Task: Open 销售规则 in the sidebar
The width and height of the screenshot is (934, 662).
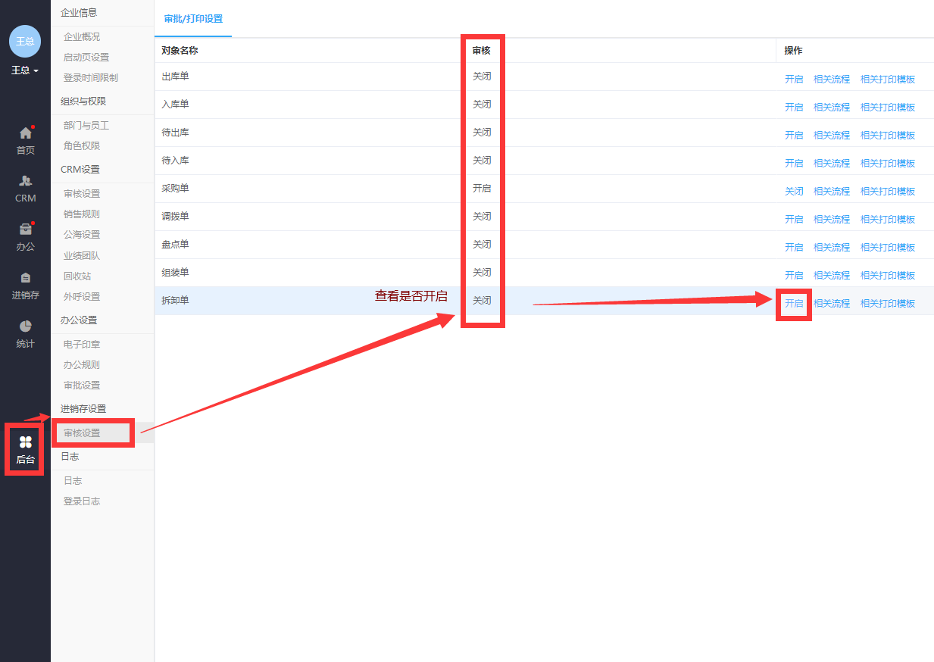Action: tap(82, 214)
